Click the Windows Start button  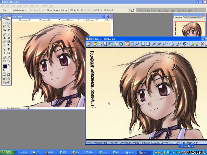[x=7, y=152]
